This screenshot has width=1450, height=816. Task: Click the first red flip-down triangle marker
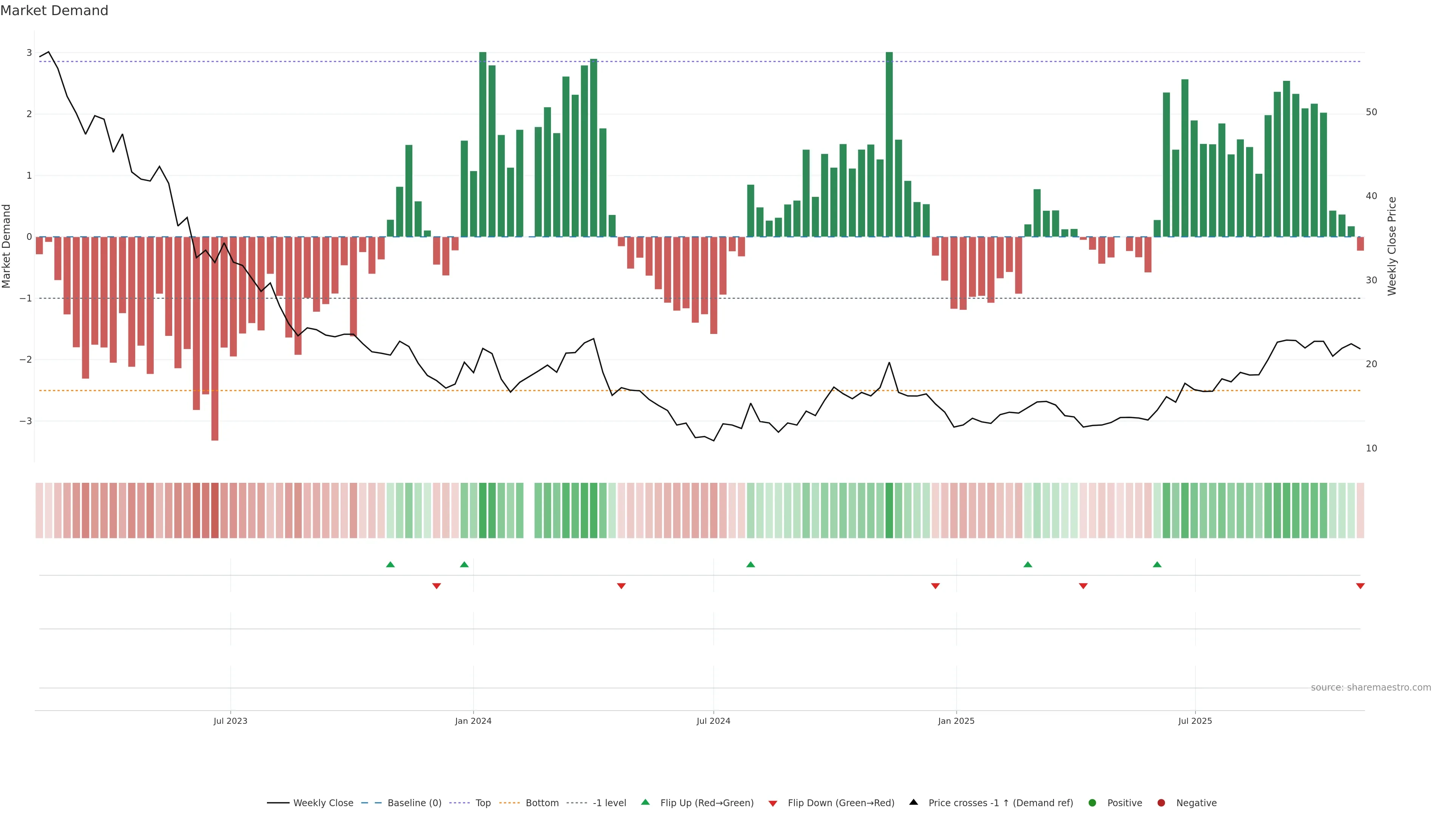tap(436, 586)
